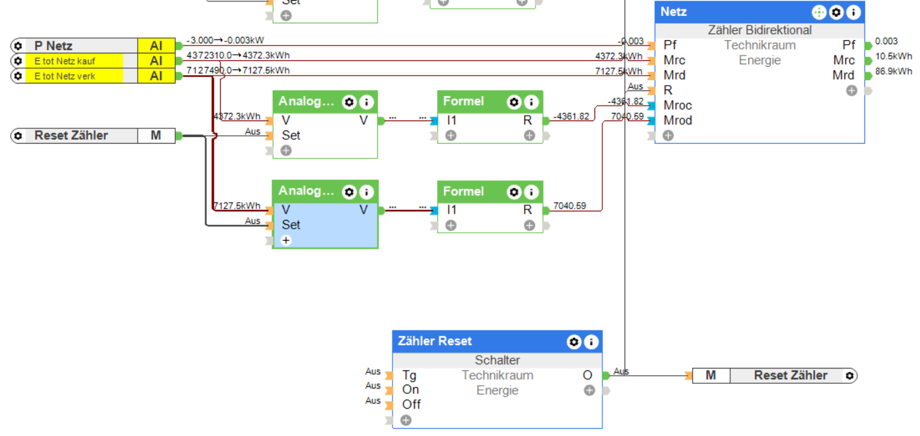Screen dimensions: 920x436
Task: Click the output plus under R in the 7040.59 Formel
Action: pos(530,225)
